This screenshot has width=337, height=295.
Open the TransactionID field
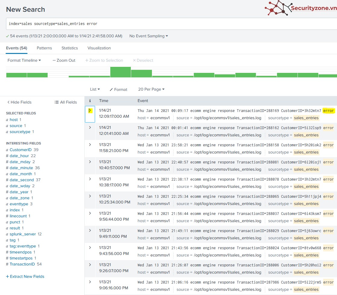[x=22, y=264]
